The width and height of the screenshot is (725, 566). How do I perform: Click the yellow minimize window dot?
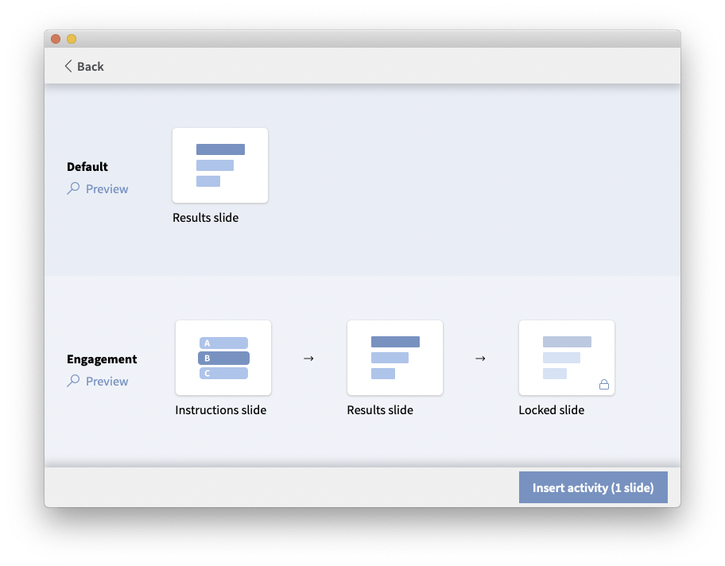click(x=72, y=38)
